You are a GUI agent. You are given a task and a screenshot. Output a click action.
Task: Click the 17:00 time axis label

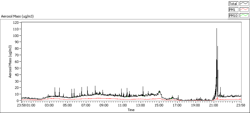[177, 105]
